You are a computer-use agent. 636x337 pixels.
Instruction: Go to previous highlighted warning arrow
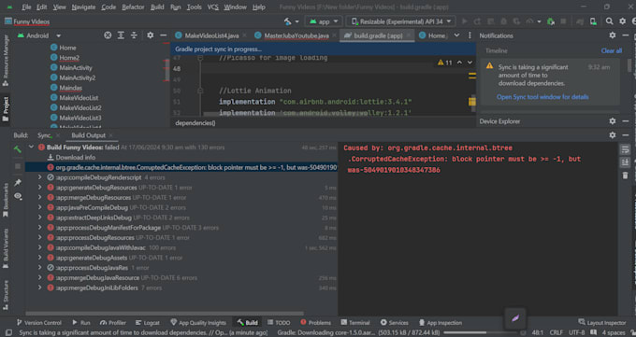[x=459, y=63]
